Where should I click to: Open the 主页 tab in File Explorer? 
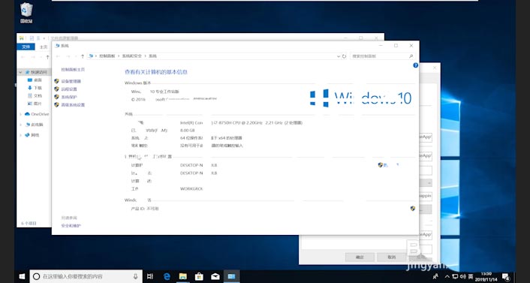[x=44, y=47]
